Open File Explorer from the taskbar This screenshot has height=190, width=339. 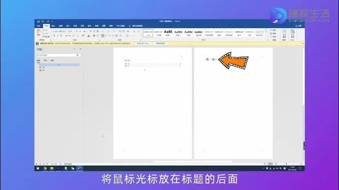point(52,169)
